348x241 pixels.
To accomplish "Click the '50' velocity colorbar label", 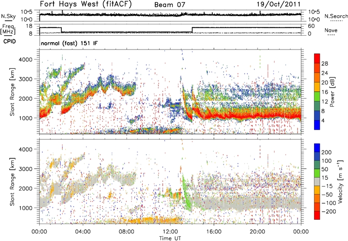I will 325,169.
